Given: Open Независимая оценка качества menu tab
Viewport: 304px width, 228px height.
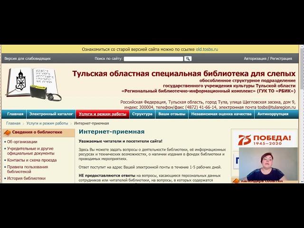Looking at the screenshot, I should click(221, 114).
